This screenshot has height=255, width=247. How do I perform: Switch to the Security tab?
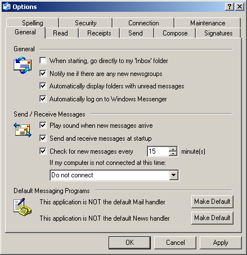(86, 23)
